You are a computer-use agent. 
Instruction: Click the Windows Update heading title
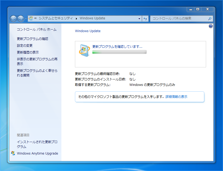pyautogui.click(x=88, y=31)
